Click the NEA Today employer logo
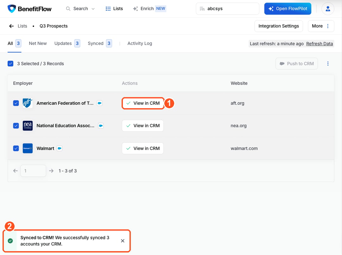Image resolution: width=342 pixels, height=255 pixels. (x=28, y=126)
